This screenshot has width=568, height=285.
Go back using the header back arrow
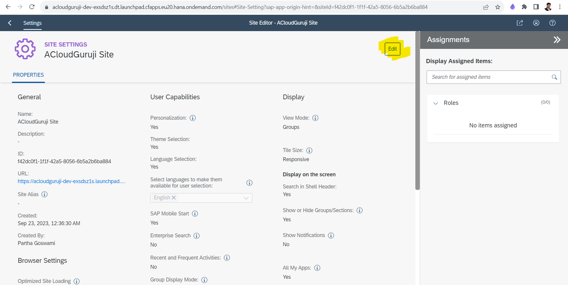tap(10, 23)
